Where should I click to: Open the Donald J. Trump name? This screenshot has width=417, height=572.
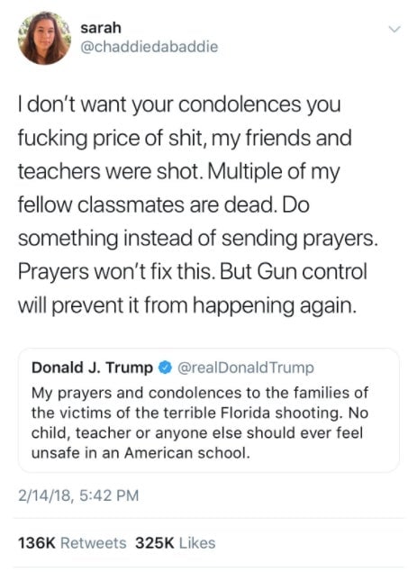pos(92,368)
